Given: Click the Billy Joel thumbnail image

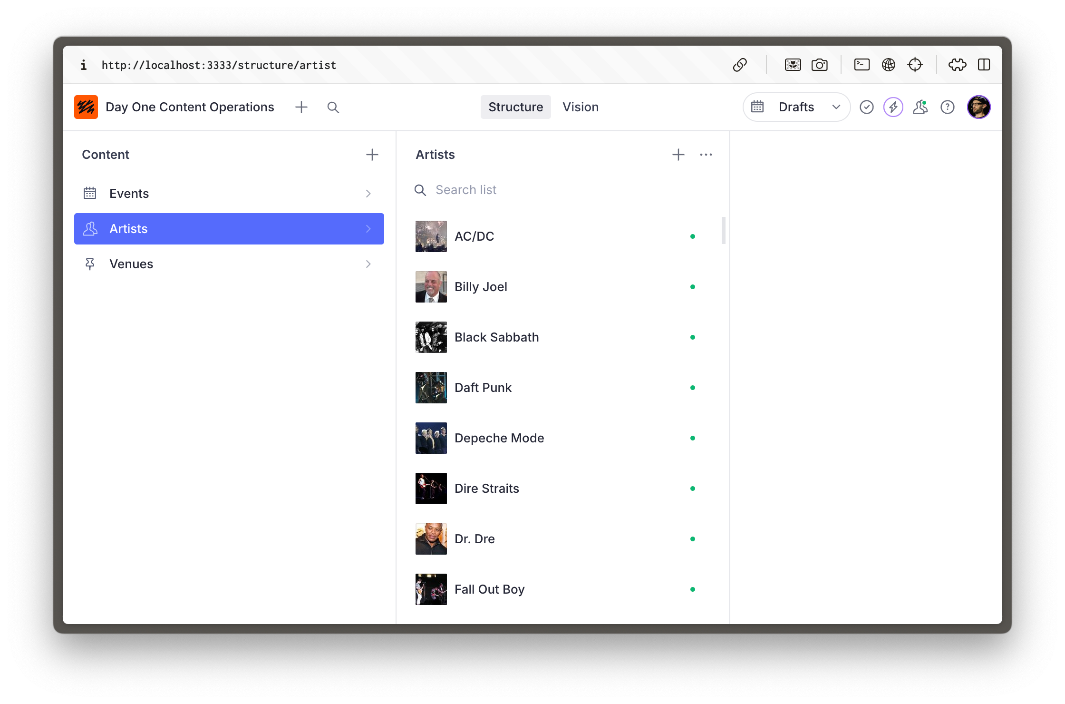Looking at the screenshot, I should point(431,287).
